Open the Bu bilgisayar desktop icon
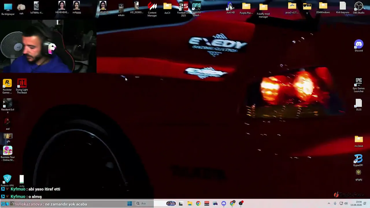 coord(8,9)
